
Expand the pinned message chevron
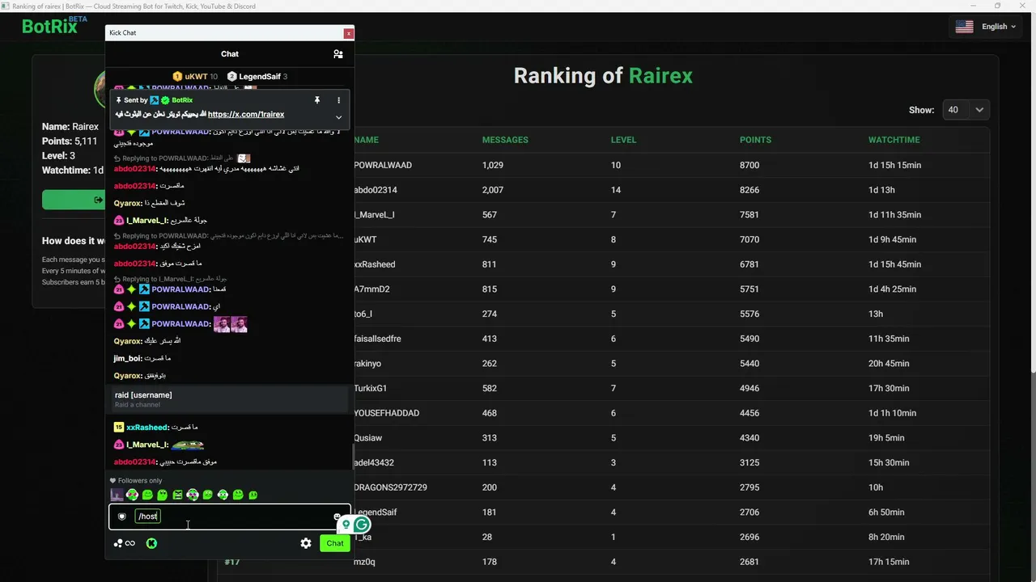click(338, 117)
